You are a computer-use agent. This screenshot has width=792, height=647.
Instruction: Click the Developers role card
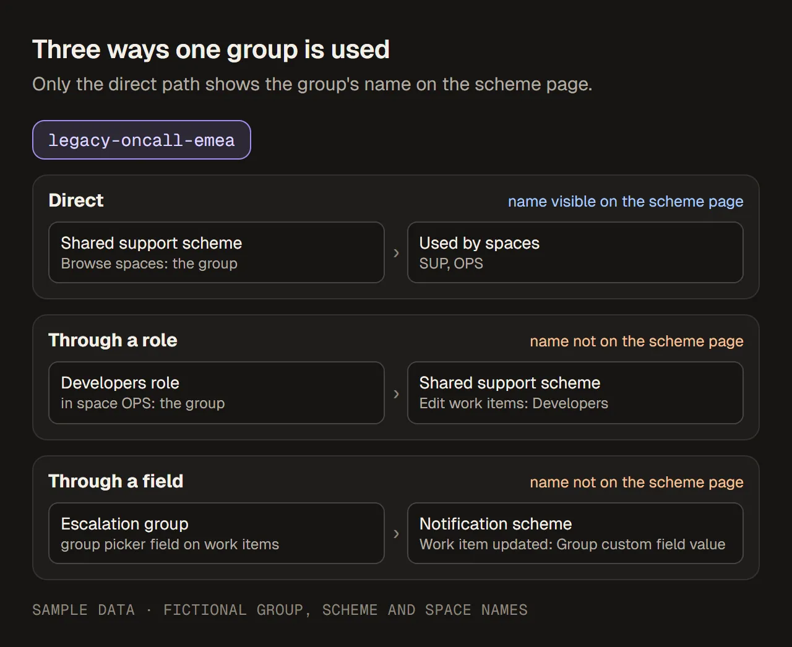217,393
